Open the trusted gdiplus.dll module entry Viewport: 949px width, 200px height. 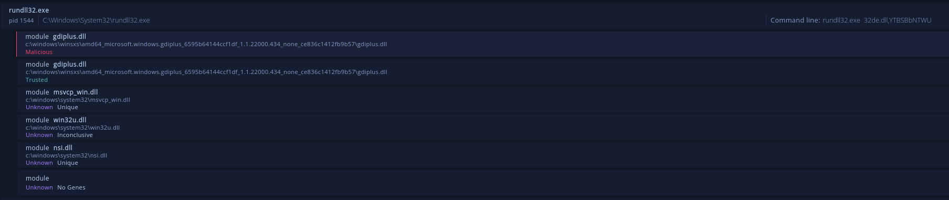click(x=483, y=72)
